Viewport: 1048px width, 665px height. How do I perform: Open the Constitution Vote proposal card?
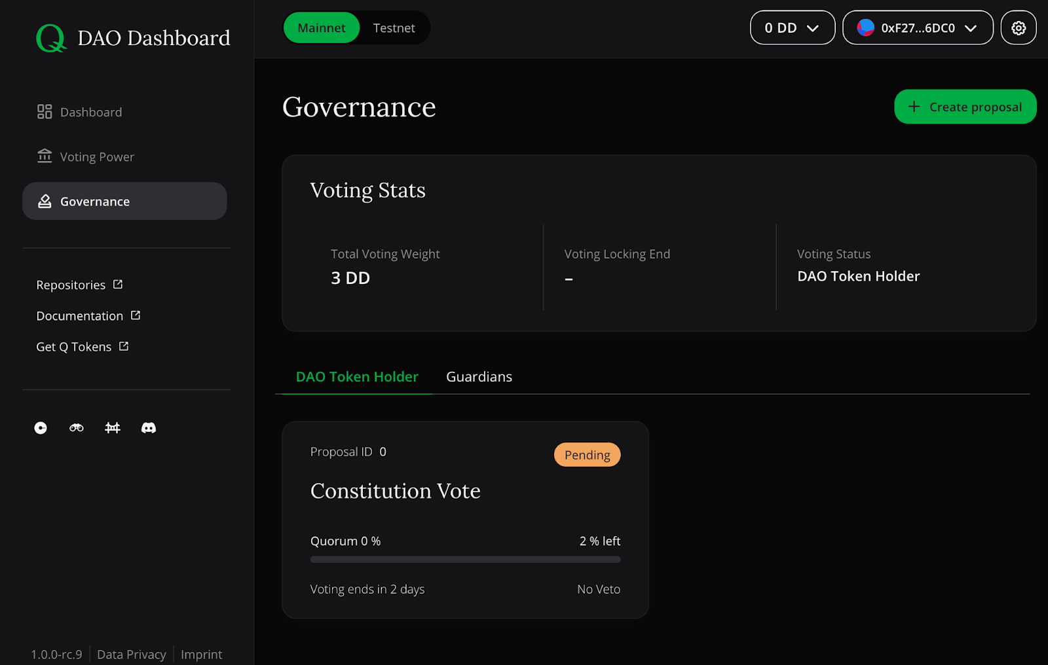[x=464, y=519]
